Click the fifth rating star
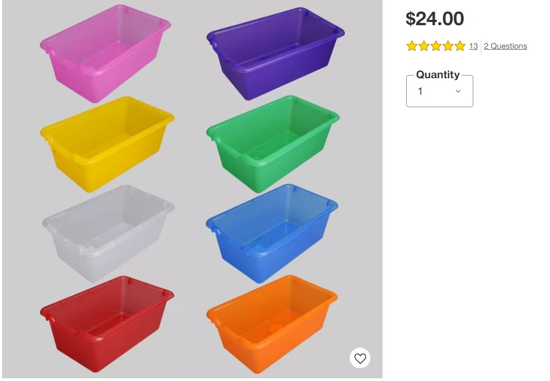Image resolution: width=550 pixels, height=381 pixels. (459, 46)
